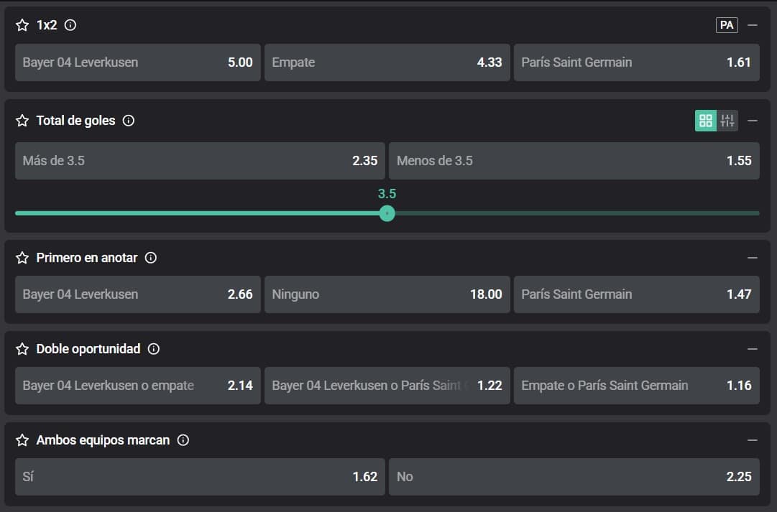Select Empate o París Saint Germain option

(636, 386)
